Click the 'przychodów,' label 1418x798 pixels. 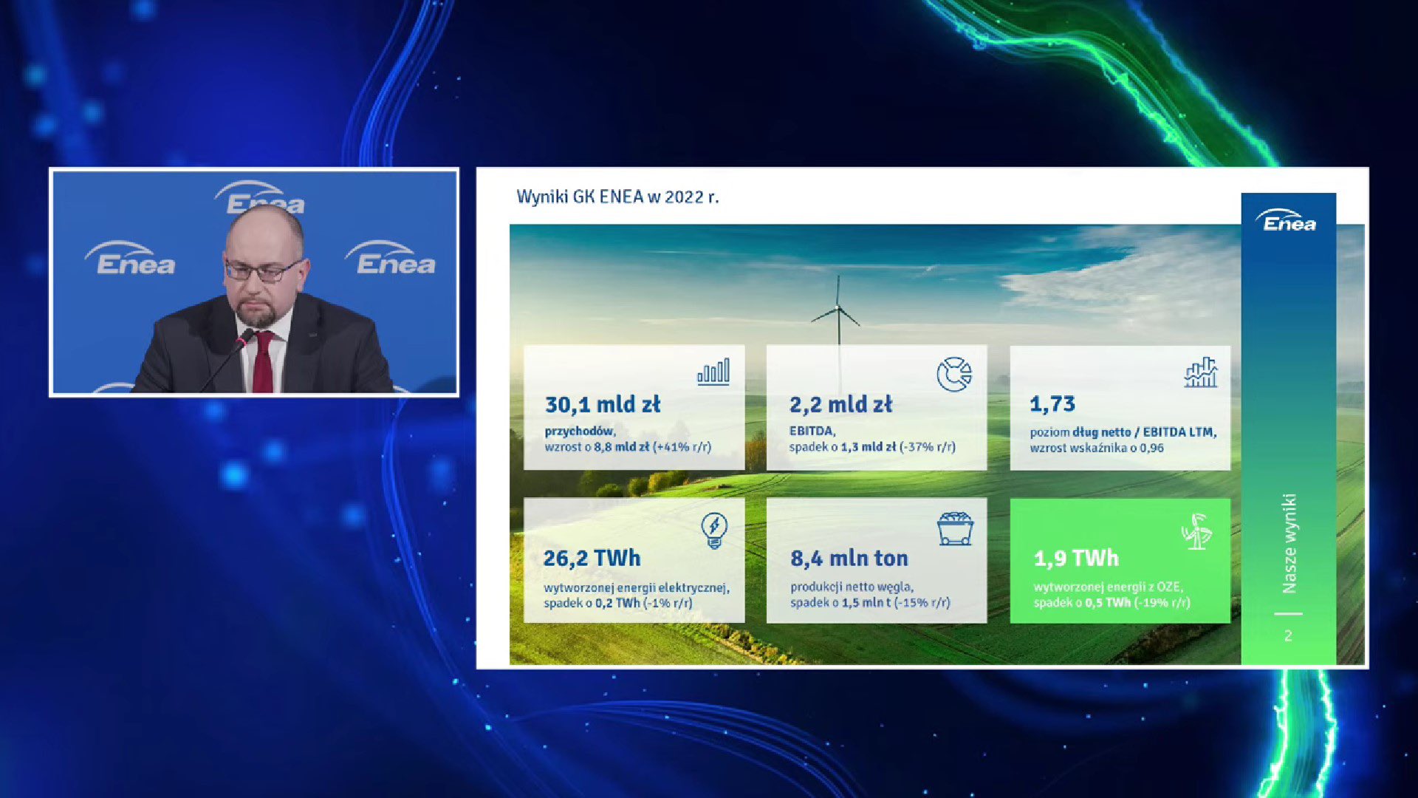(580, 432)
